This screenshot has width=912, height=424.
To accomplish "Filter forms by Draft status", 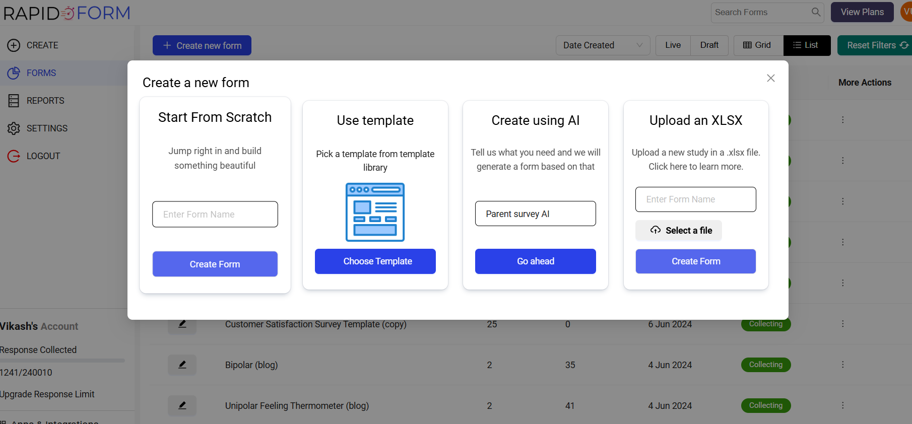I will tap(709, 45).
